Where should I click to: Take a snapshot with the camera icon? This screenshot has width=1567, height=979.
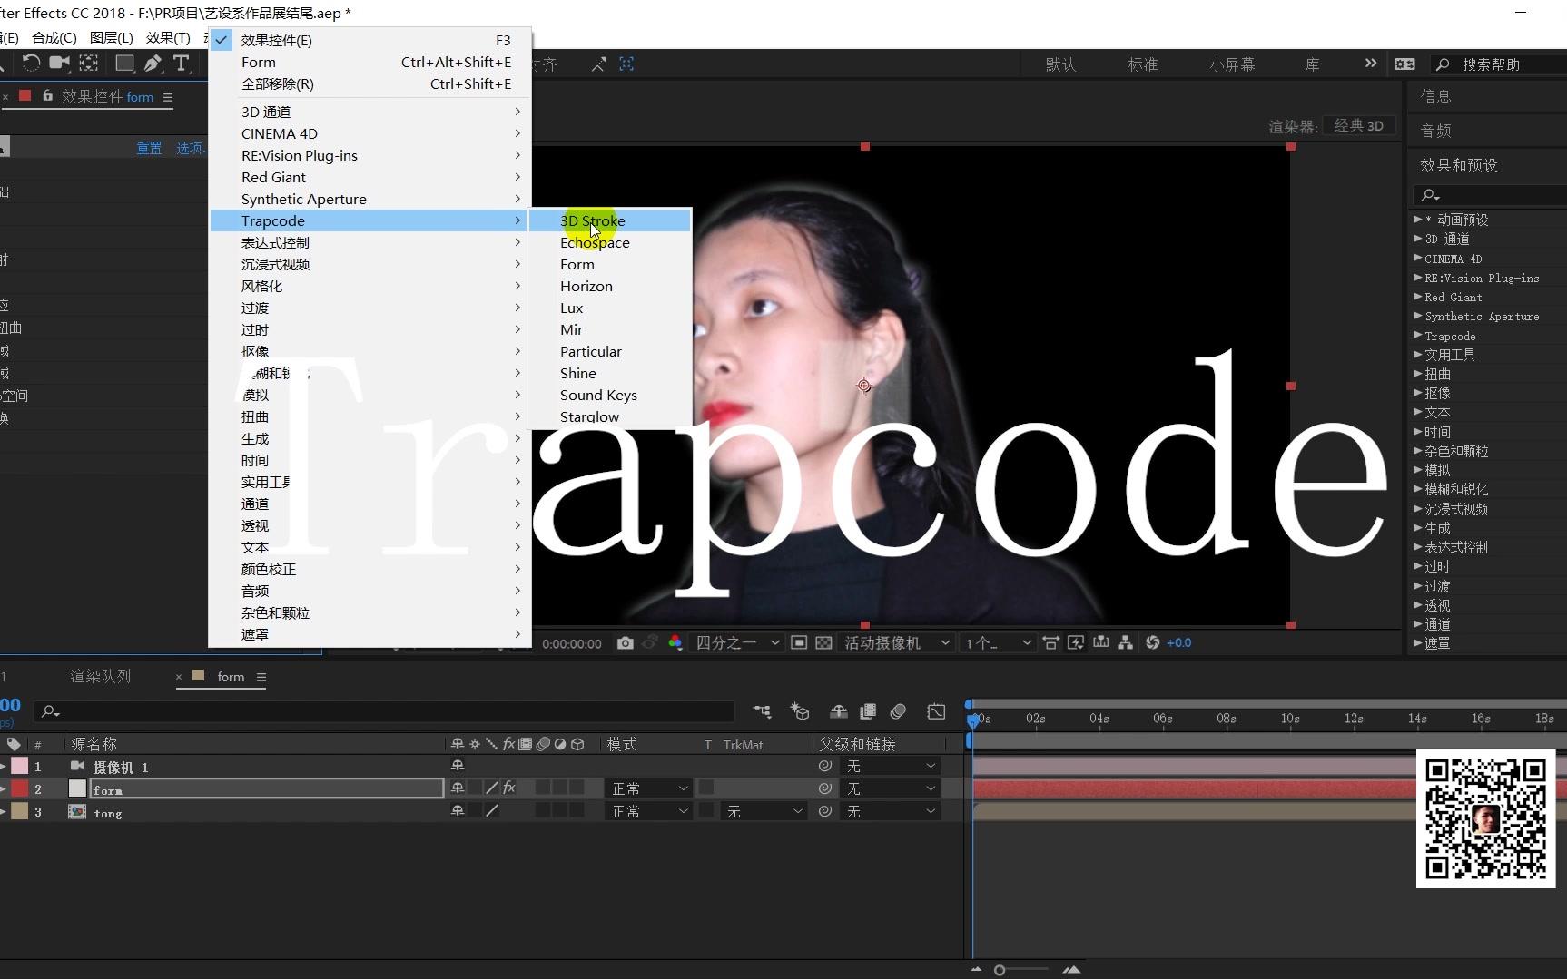click(x=626, y=642)
